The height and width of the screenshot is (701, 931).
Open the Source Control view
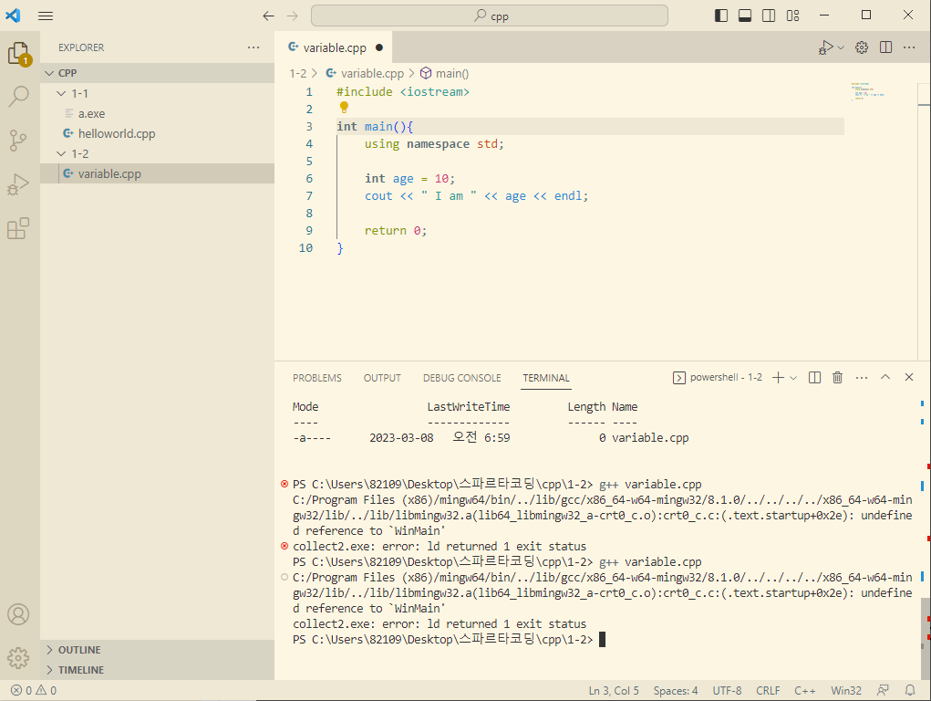[19, 141]
